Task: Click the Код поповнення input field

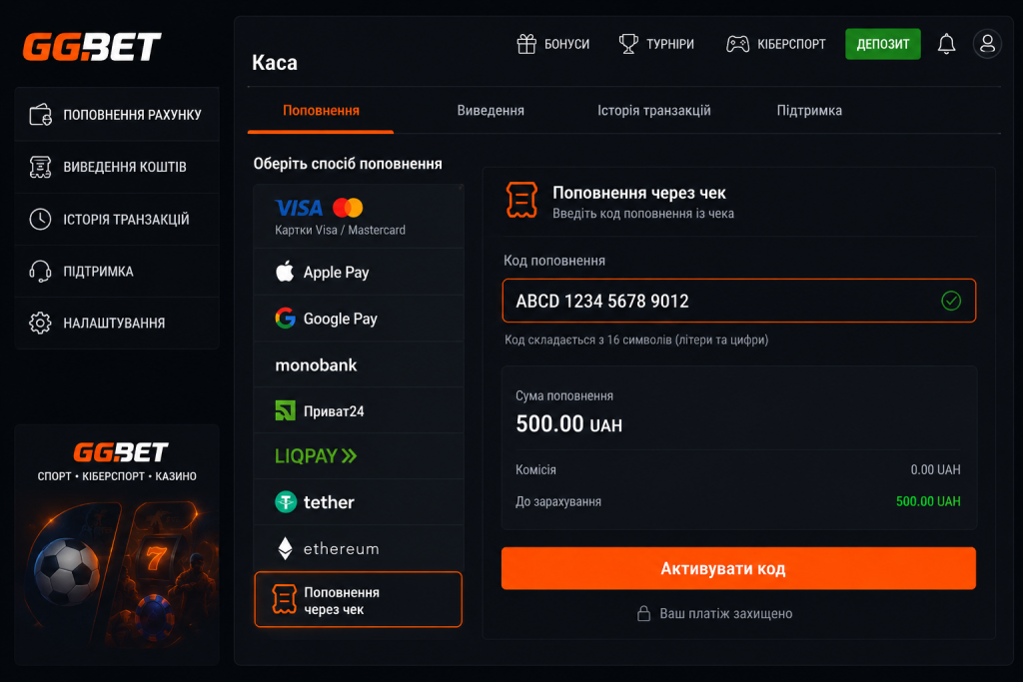Action: tap(738, 301)
